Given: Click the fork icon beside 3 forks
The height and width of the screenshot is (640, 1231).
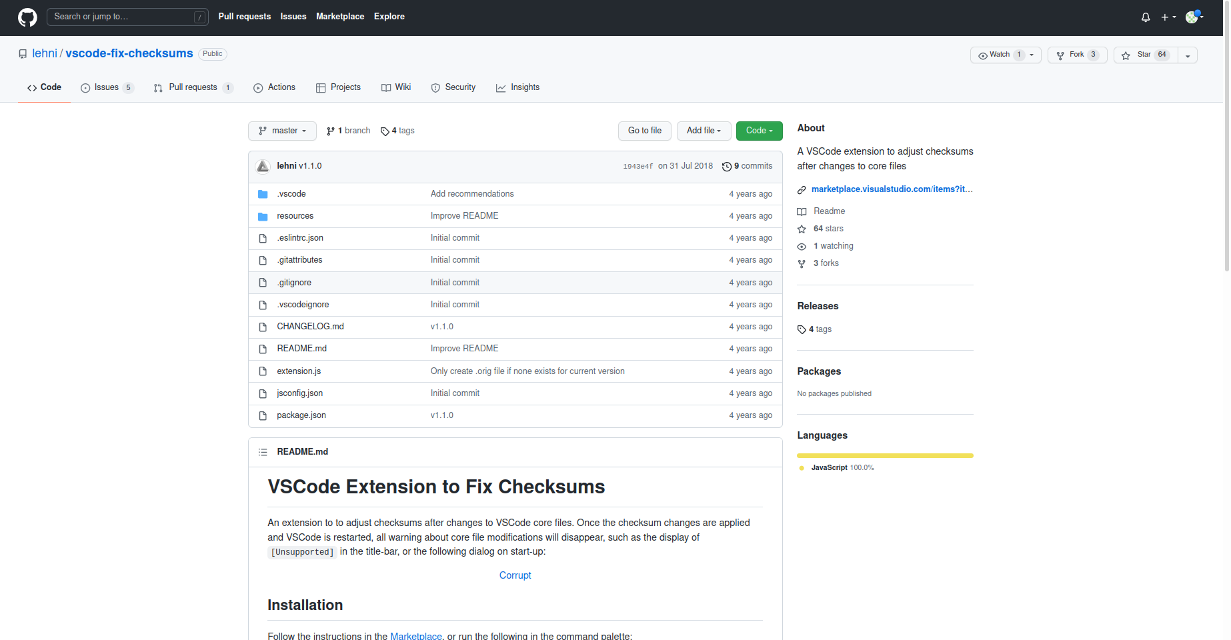Looking at the screenshot, I should tap(802, 263).
